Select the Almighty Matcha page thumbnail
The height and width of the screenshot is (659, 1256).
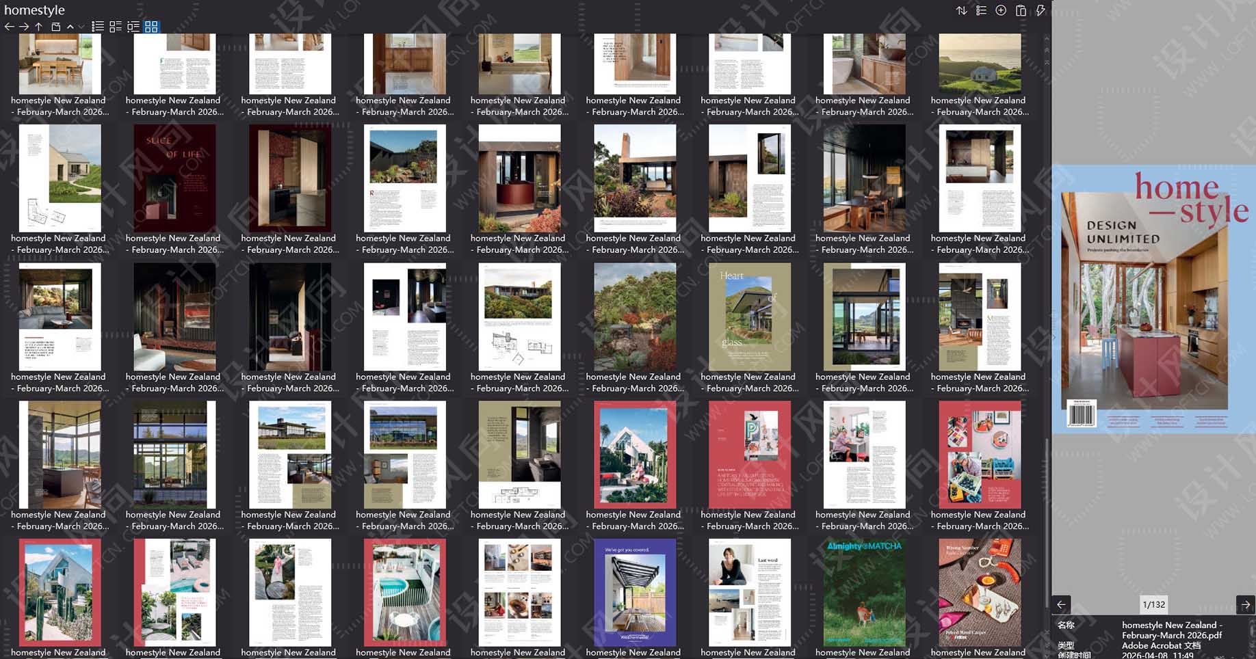coord(864,592)
